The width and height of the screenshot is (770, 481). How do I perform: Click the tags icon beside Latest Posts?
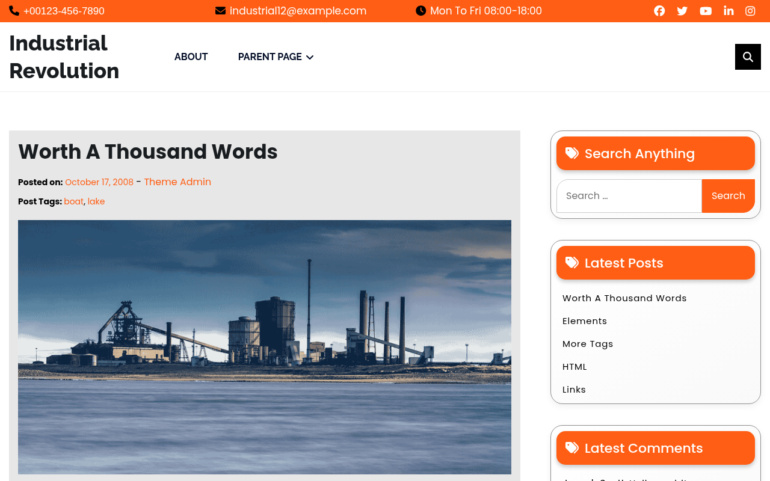pos(572,263)
